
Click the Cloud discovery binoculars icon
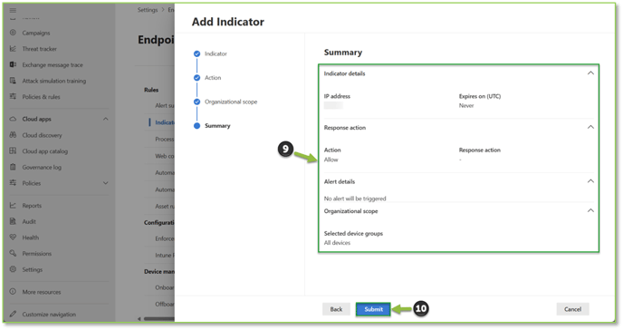[13, 135]
